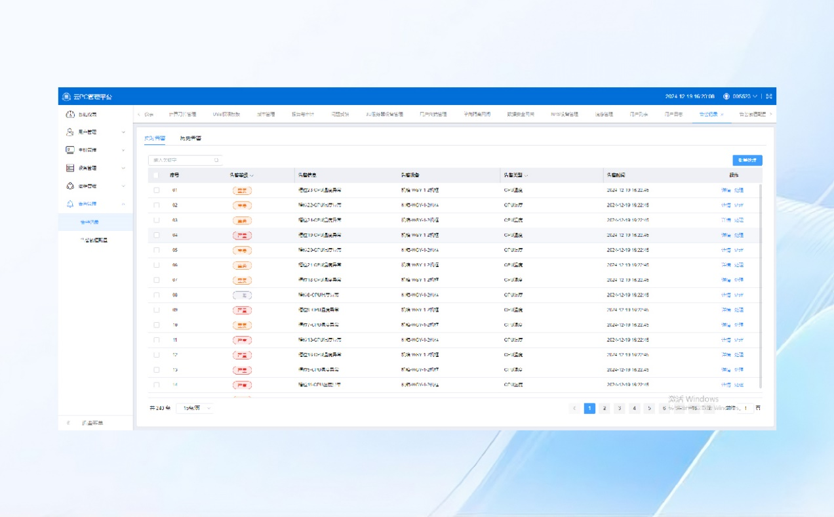Click the handle link for row 13

coord(739,370)
